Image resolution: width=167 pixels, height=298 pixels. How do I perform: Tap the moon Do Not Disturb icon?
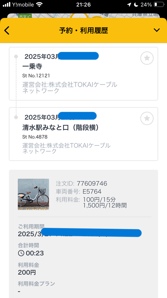(136, 4)
